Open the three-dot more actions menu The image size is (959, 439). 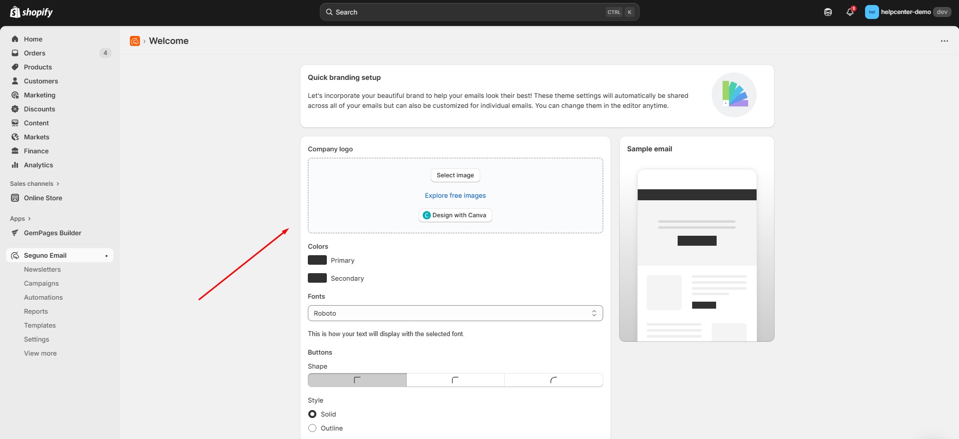point(944,41)
